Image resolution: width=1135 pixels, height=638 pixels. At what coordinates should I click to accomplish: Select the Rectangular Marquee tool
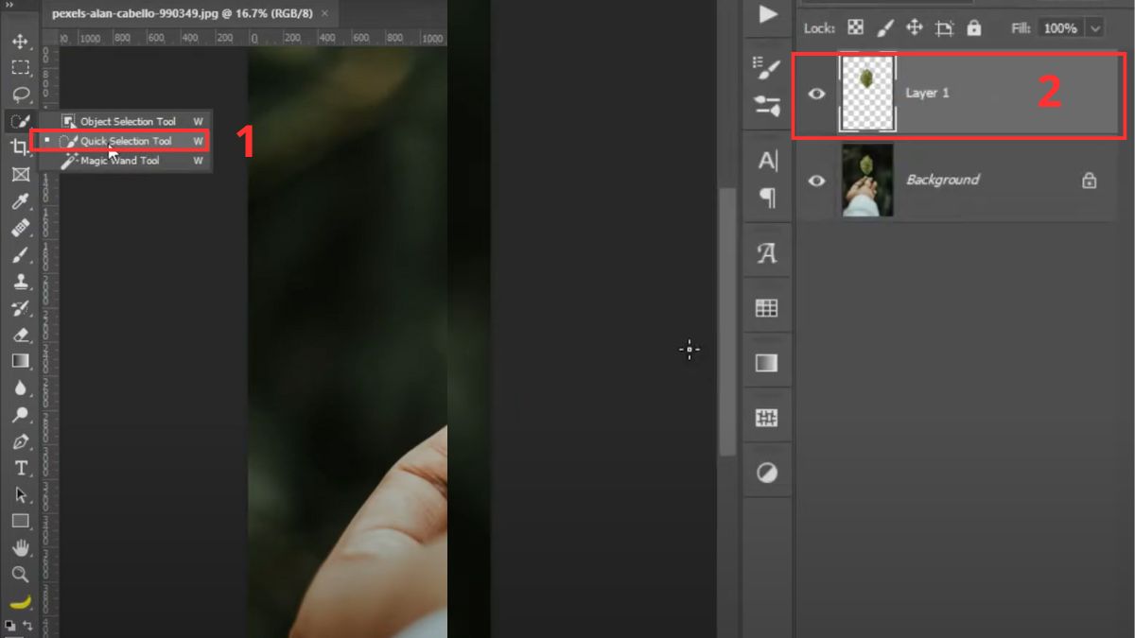[x=20, y=67]
